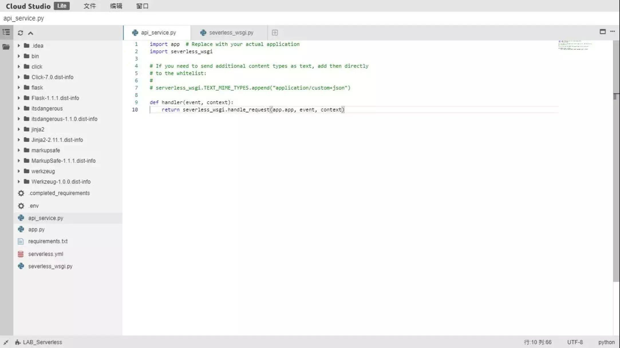This screenshot has height=348, width=620.
Task: Open serverless.yml from file tree
Action: click(46, 254)
